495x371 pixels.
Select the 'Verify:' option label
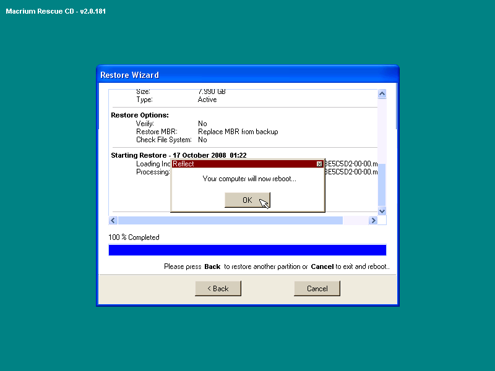pos(145,123)
